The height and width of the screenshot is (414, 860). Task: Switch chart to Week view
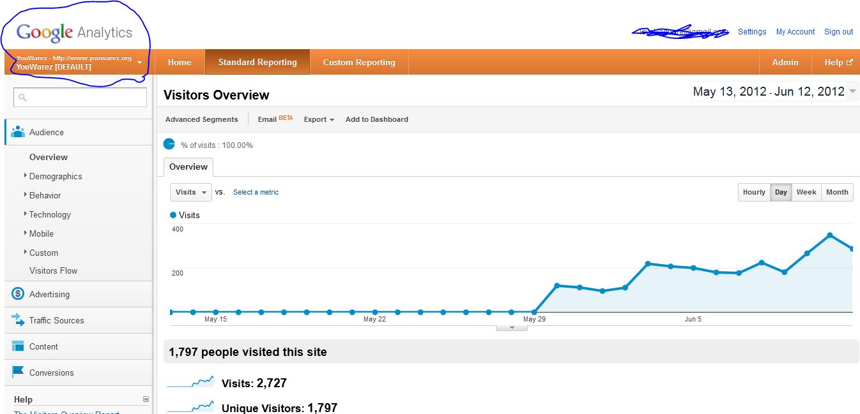coord(806,192)
